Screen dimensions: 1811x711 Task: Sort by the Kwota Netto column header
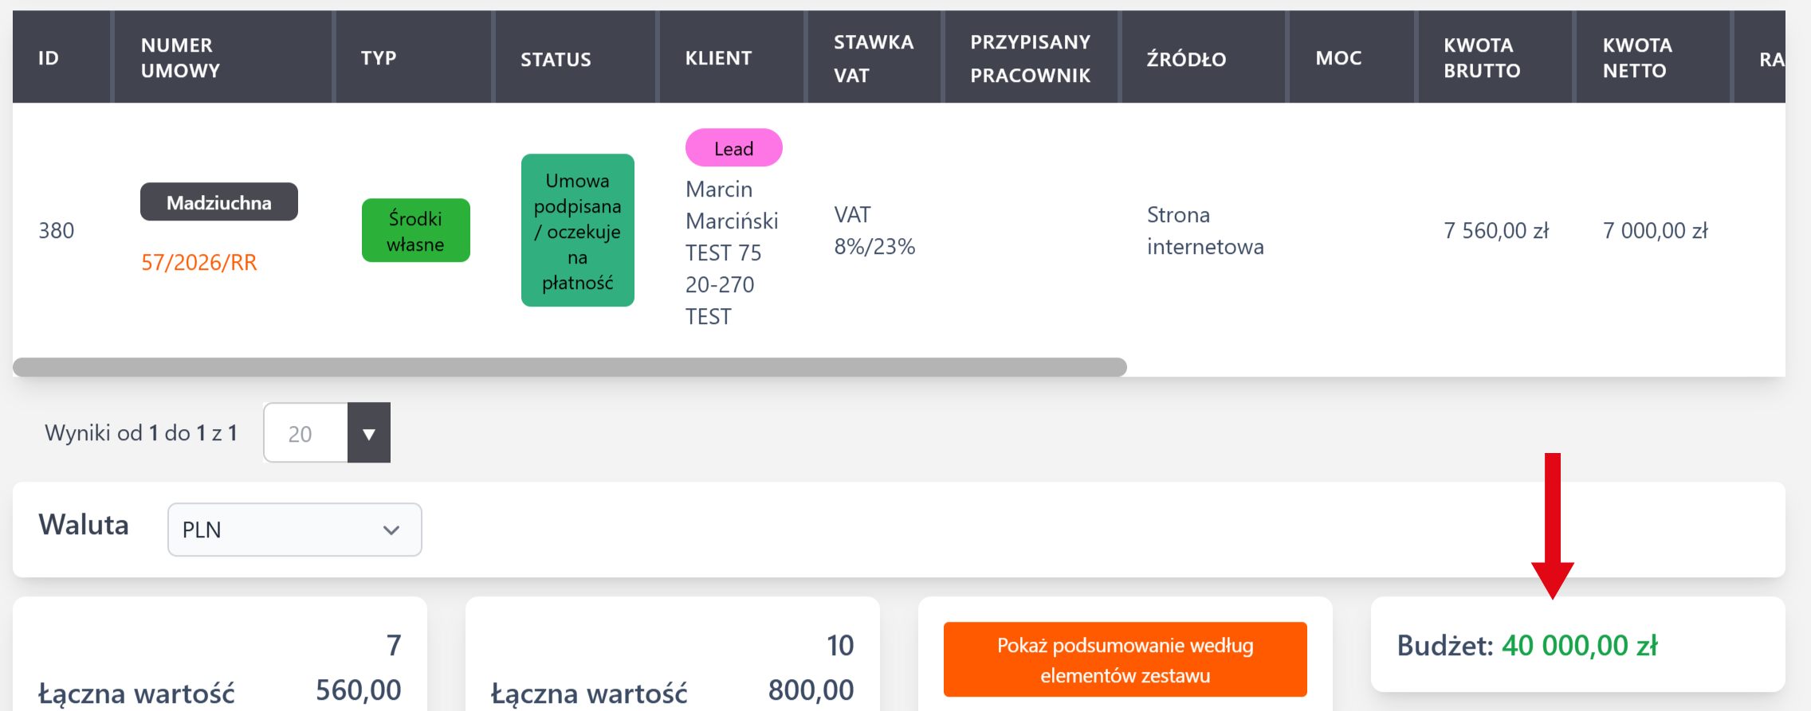tap(1637, 58)
